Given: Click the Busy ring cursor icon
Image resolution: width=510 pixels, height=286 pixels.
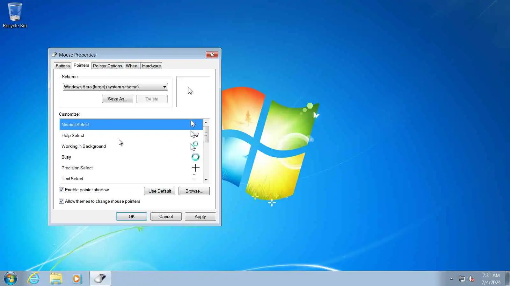Looking at the screenshot, I should coord(195,157).
